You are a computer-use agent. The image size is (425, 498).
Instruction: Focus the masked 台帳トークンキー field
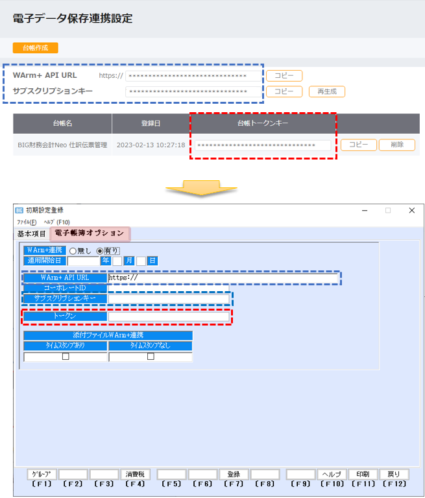point(263,145)
